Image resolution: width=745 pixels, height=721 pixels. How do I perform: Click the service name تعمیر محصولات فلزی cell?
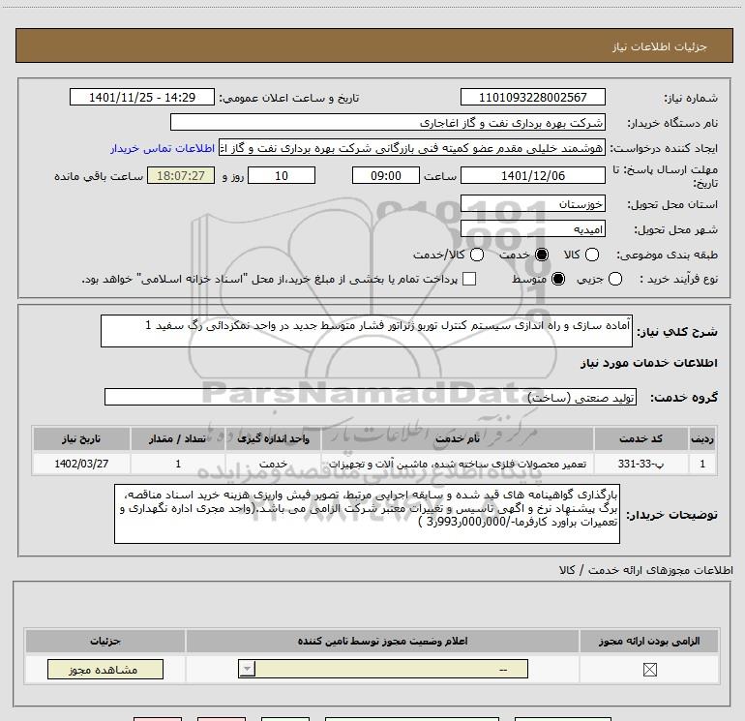pyautogui.click(x=458, y=464)
